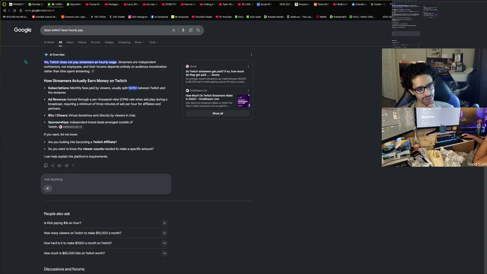Click the OneStream Live result thumbnail
This screenshot has height=274, width=487.
[243, 101]
